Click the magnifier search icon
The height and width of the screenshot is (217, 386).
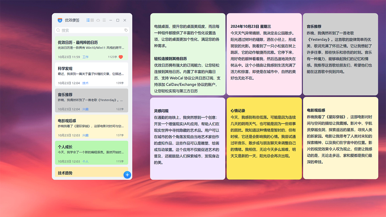58,30
